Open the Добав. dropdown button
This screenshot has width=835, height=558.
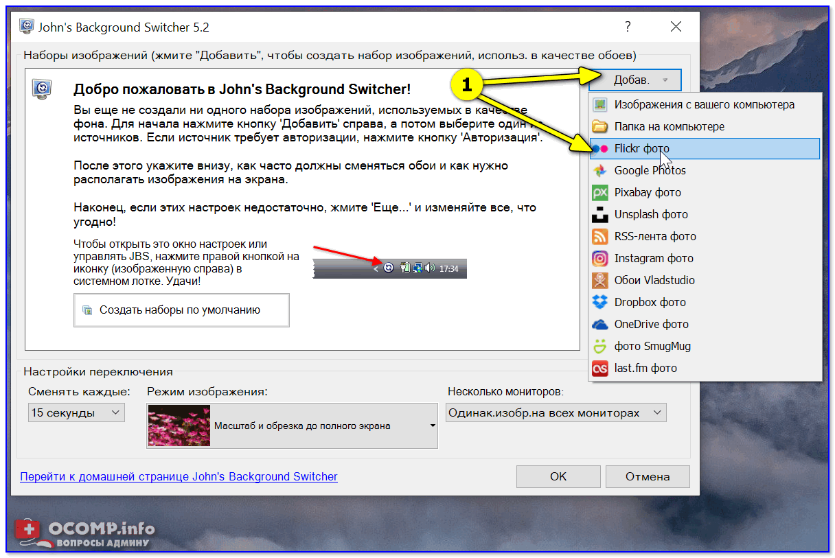635,80
